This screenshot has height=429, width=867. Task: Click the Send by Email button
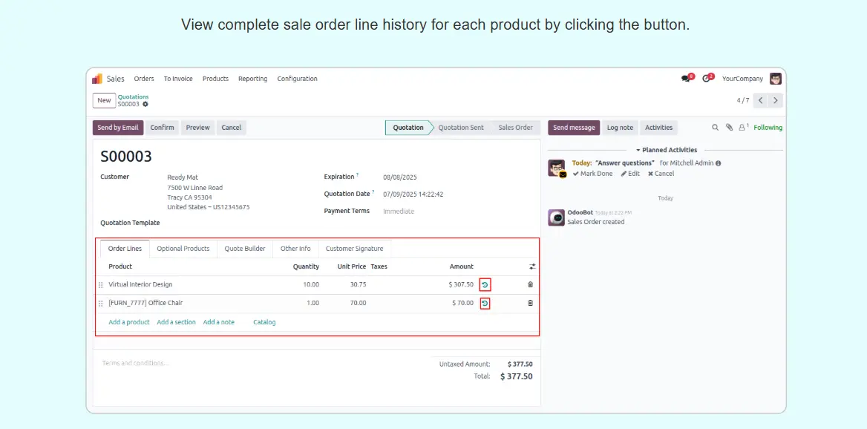coord(118,128)
